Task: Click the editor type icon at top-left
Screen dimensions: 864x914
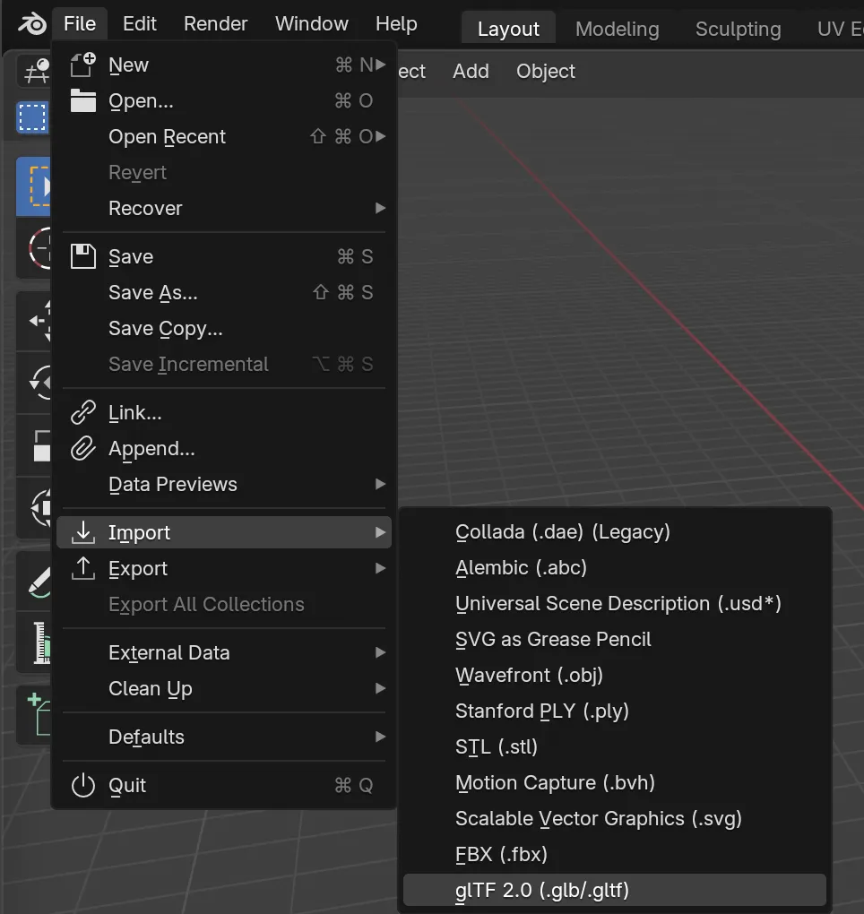Action: [x=35, y=71]
